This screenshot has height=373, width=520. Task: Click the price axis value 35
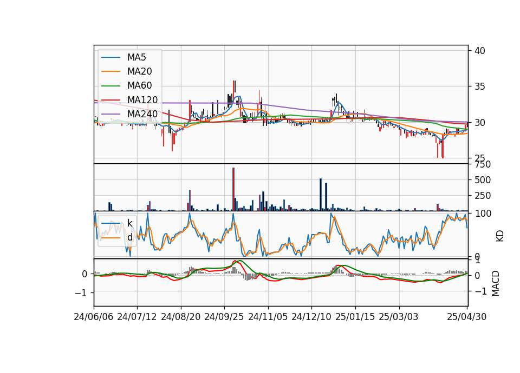(x=480, y=86)
